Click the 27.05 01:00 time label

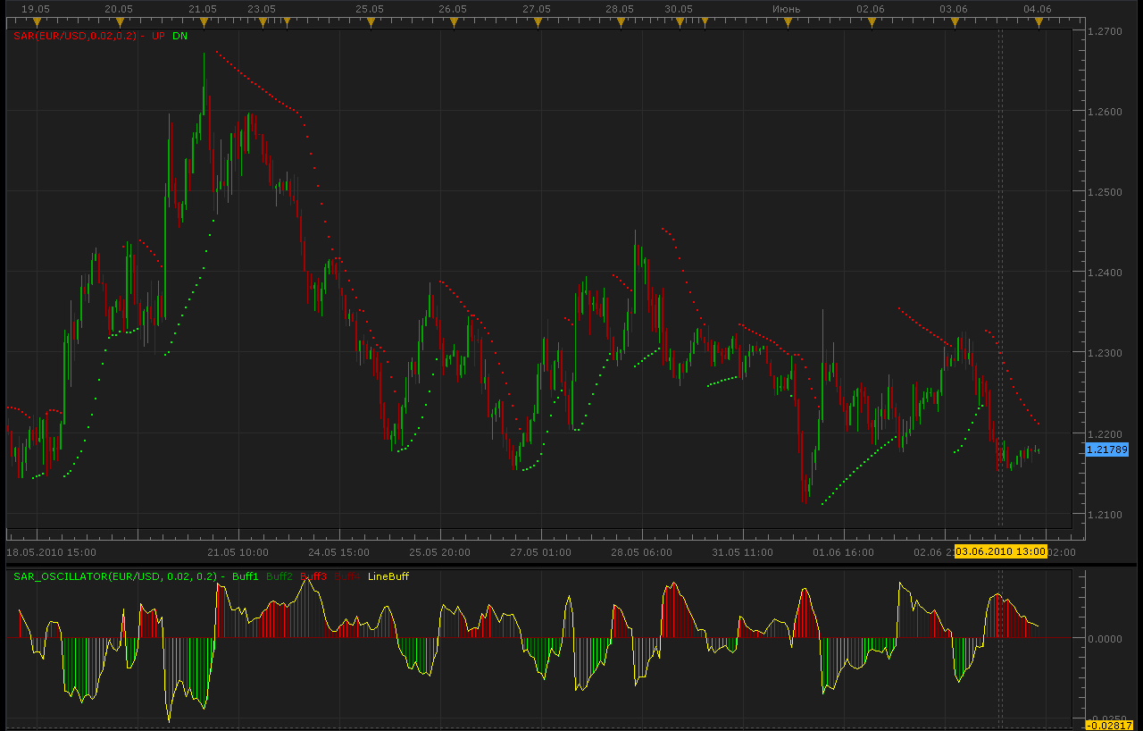point(540,552)
